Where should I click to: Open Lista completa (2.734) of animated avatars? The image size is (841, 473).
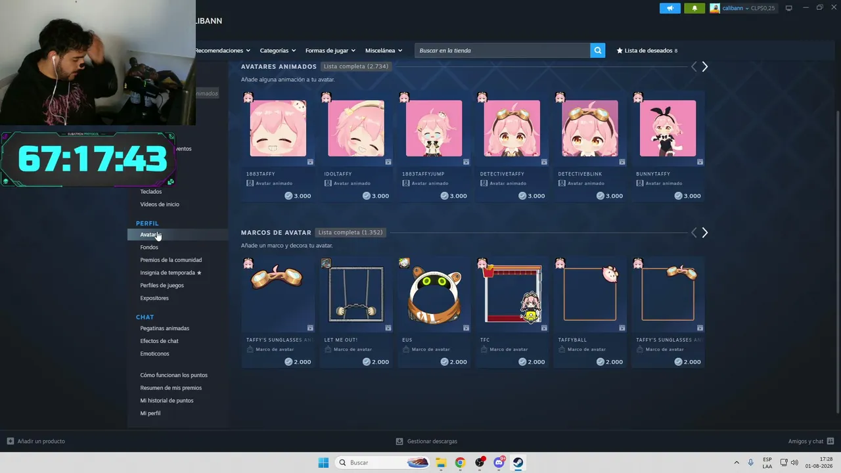coord(355,66)
